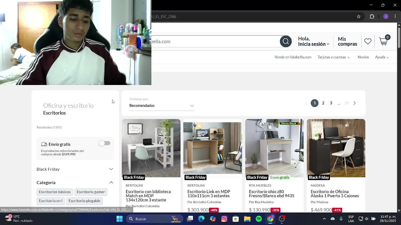Viewport: 401px width, 225px height.
Task: Open Escritorio ohio z80 product link
Action: (x=272, y=194)
